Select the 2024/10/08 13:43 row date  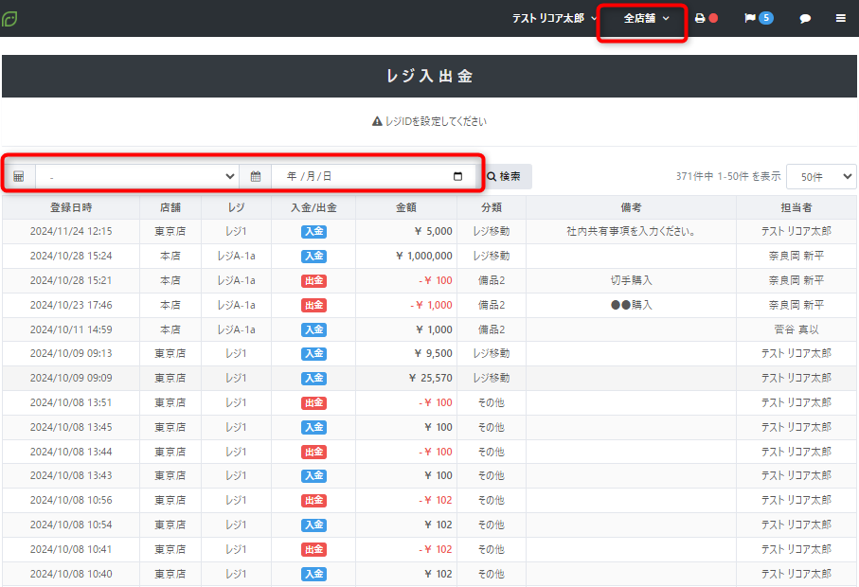71,475
